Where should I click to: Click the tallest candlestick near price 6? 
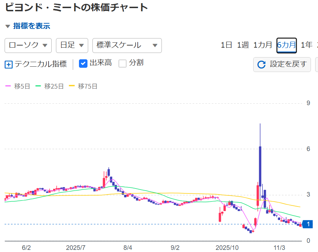(x=260, y=166)
